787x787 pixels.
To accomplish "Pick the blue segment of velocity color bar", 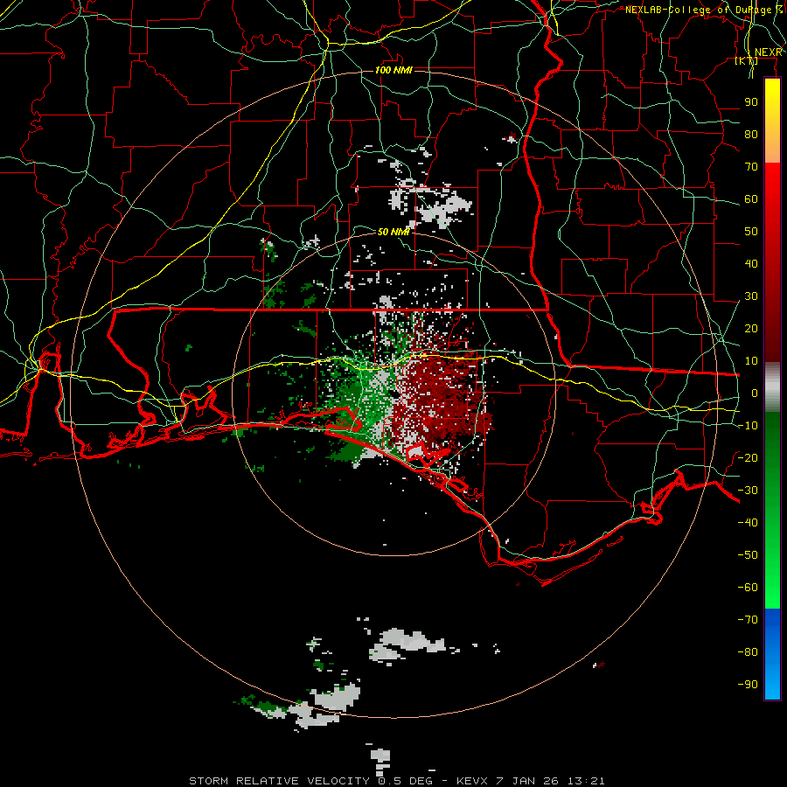I will 772,653.
